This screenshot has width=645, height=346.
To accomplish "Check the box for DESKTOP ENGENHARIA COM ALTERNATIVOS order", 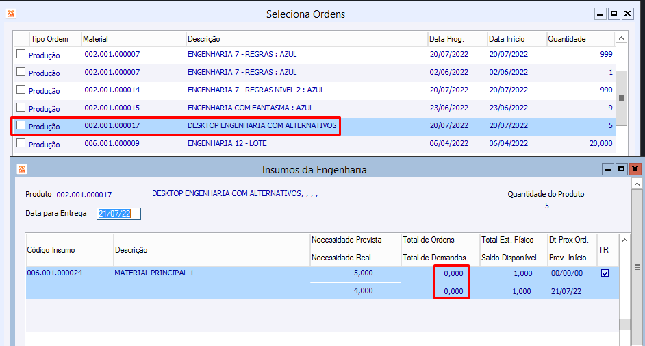I will (21, 125).
